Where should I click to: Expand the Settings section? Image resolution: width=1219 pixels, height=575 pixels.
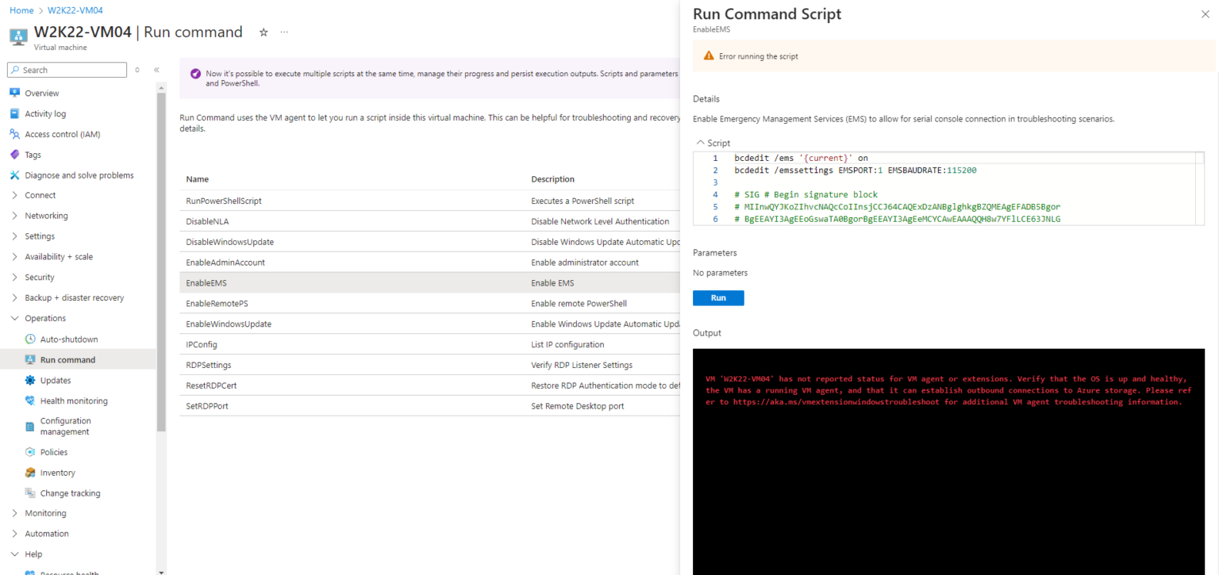(15, 236)
